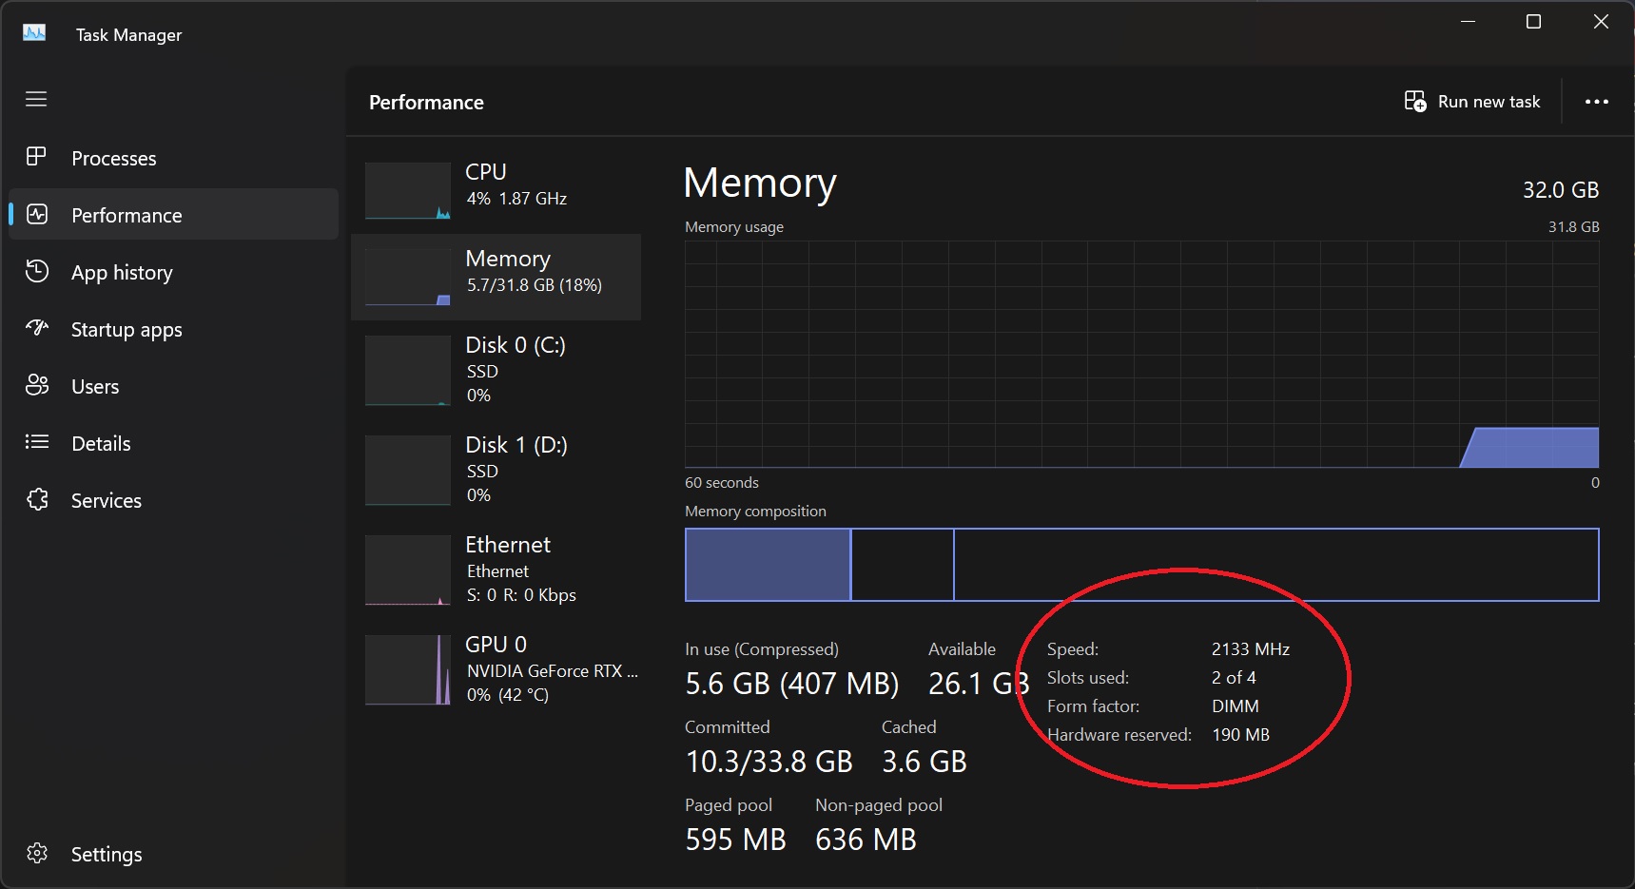Open Settings with the gear icon
The width and height of the screenshot is (1635, 889).
(x=36, y=853)
